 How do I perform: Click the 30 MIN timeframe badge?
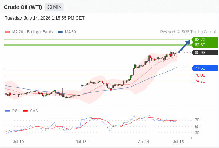[x=54, y=7]
